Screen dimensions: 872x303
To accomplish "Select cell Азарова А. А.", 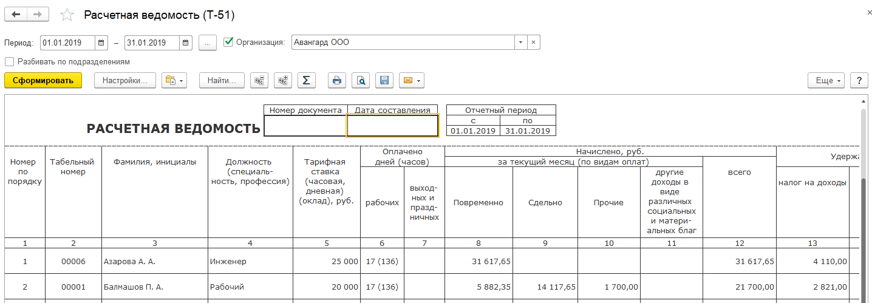I will (154, 261).
